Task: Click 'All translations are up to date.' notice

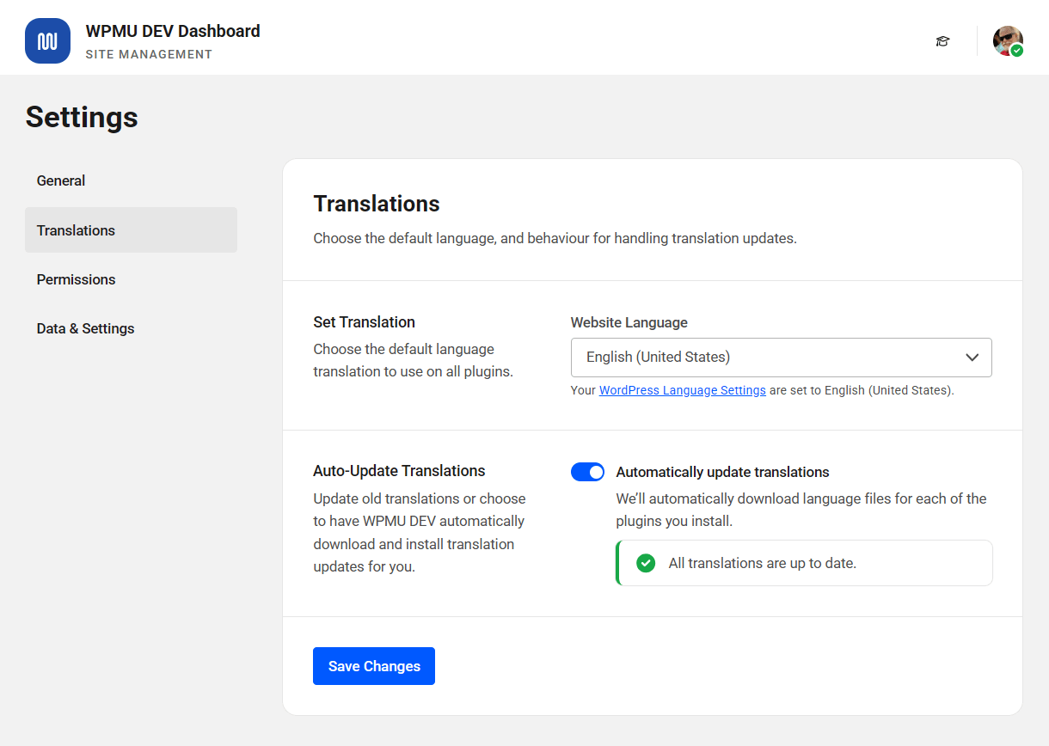Action: coord(804,563)
